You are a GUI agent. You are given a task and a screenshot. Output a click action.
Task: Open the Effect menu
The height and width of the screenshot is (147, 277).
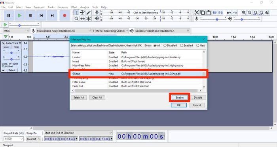74,7
